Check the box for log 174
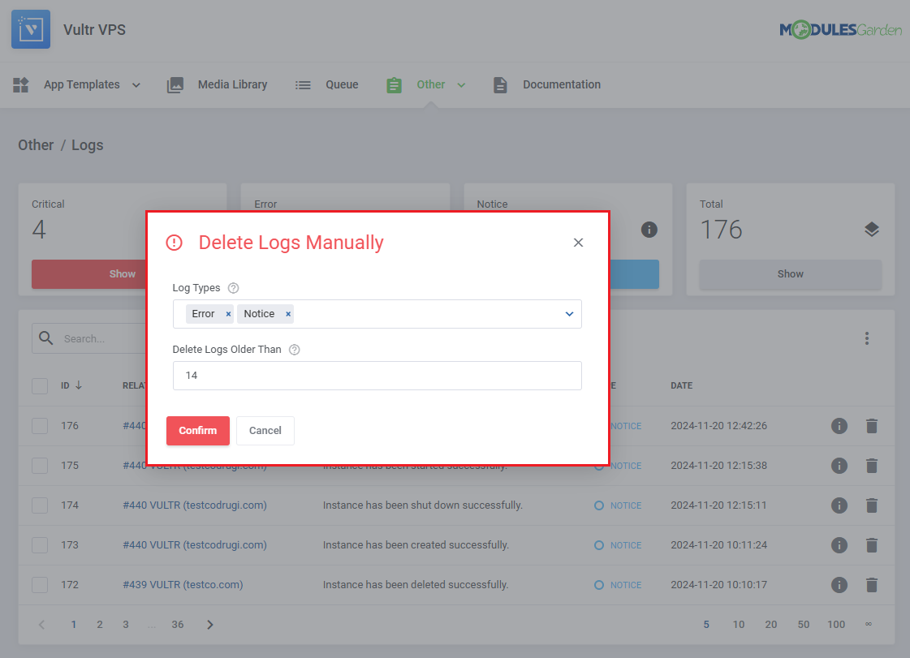 [x=40, y=505]
